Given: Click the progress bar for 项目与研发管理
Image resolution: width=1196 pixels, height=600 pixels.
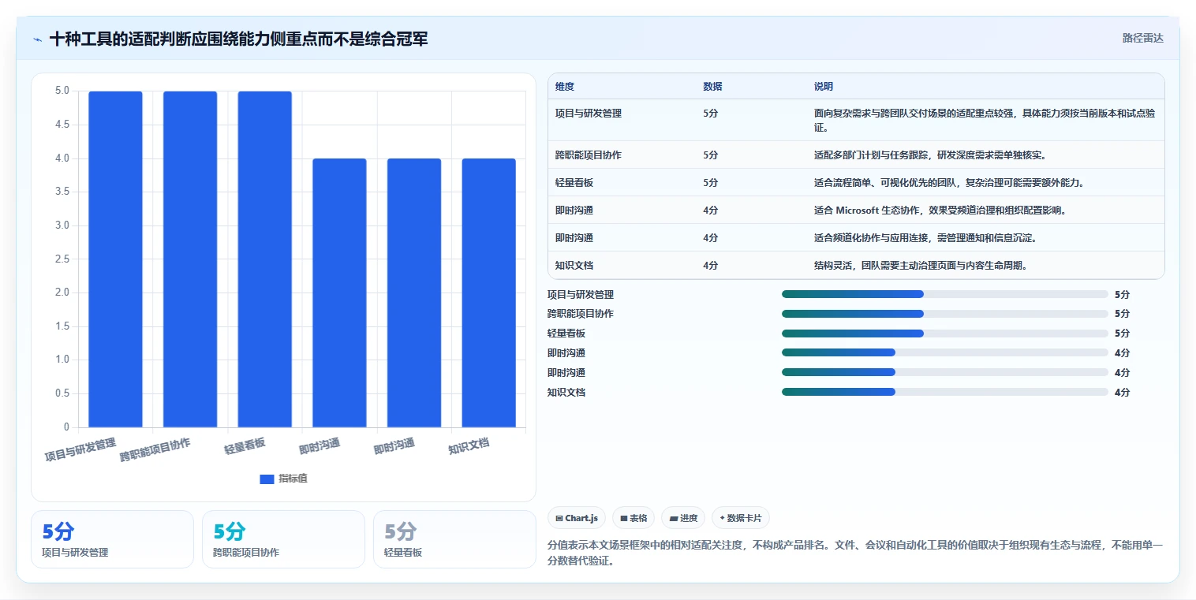Looking at the screenshot, I should tap(945, 294).
